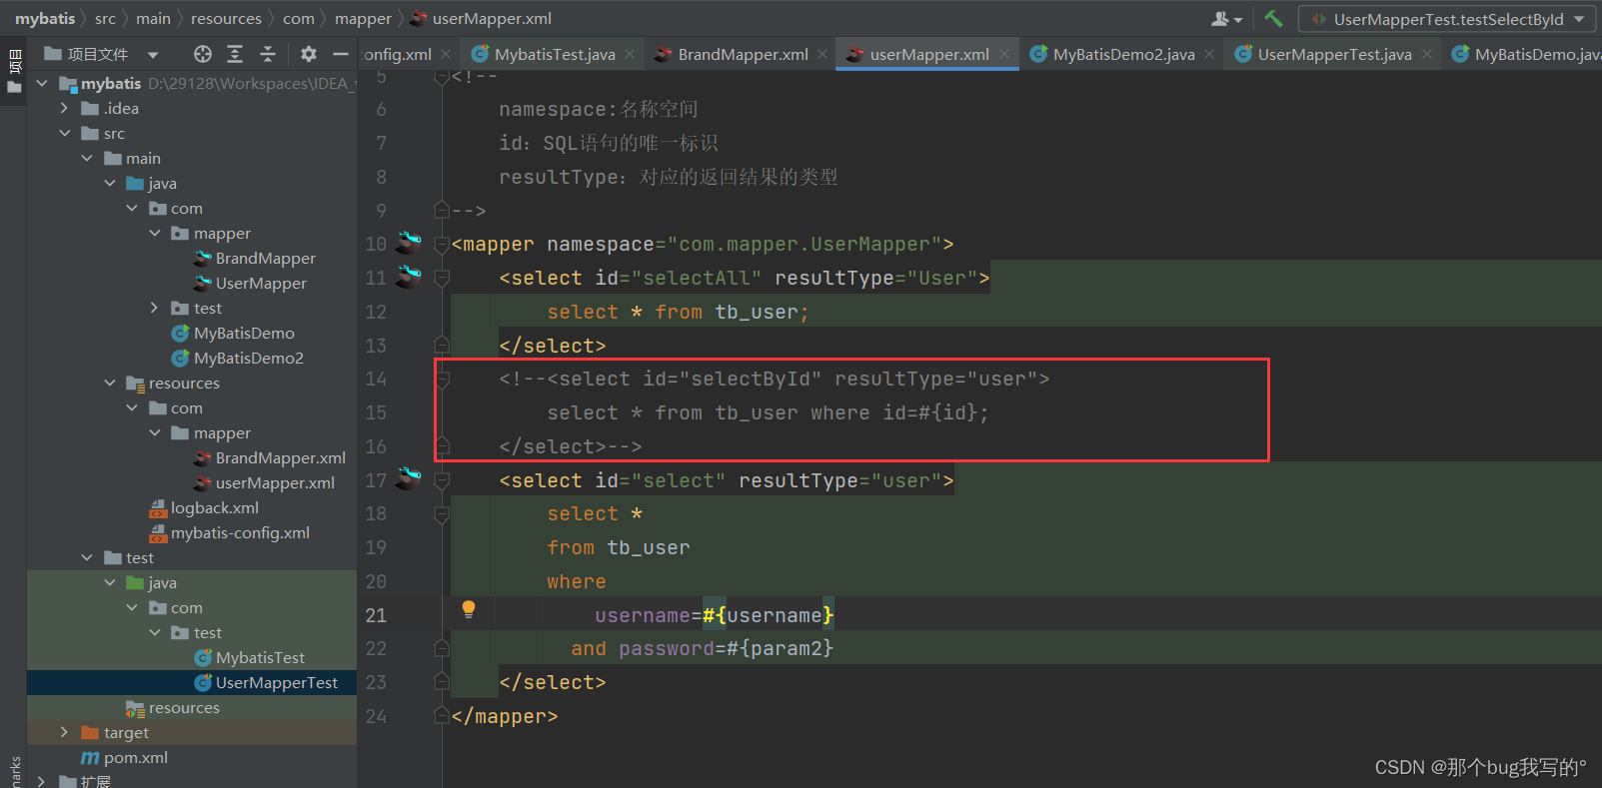The width and height of the screenshot is (1602, 788).
Task: Collapse the resources folder under main
Action: (110, 383)
